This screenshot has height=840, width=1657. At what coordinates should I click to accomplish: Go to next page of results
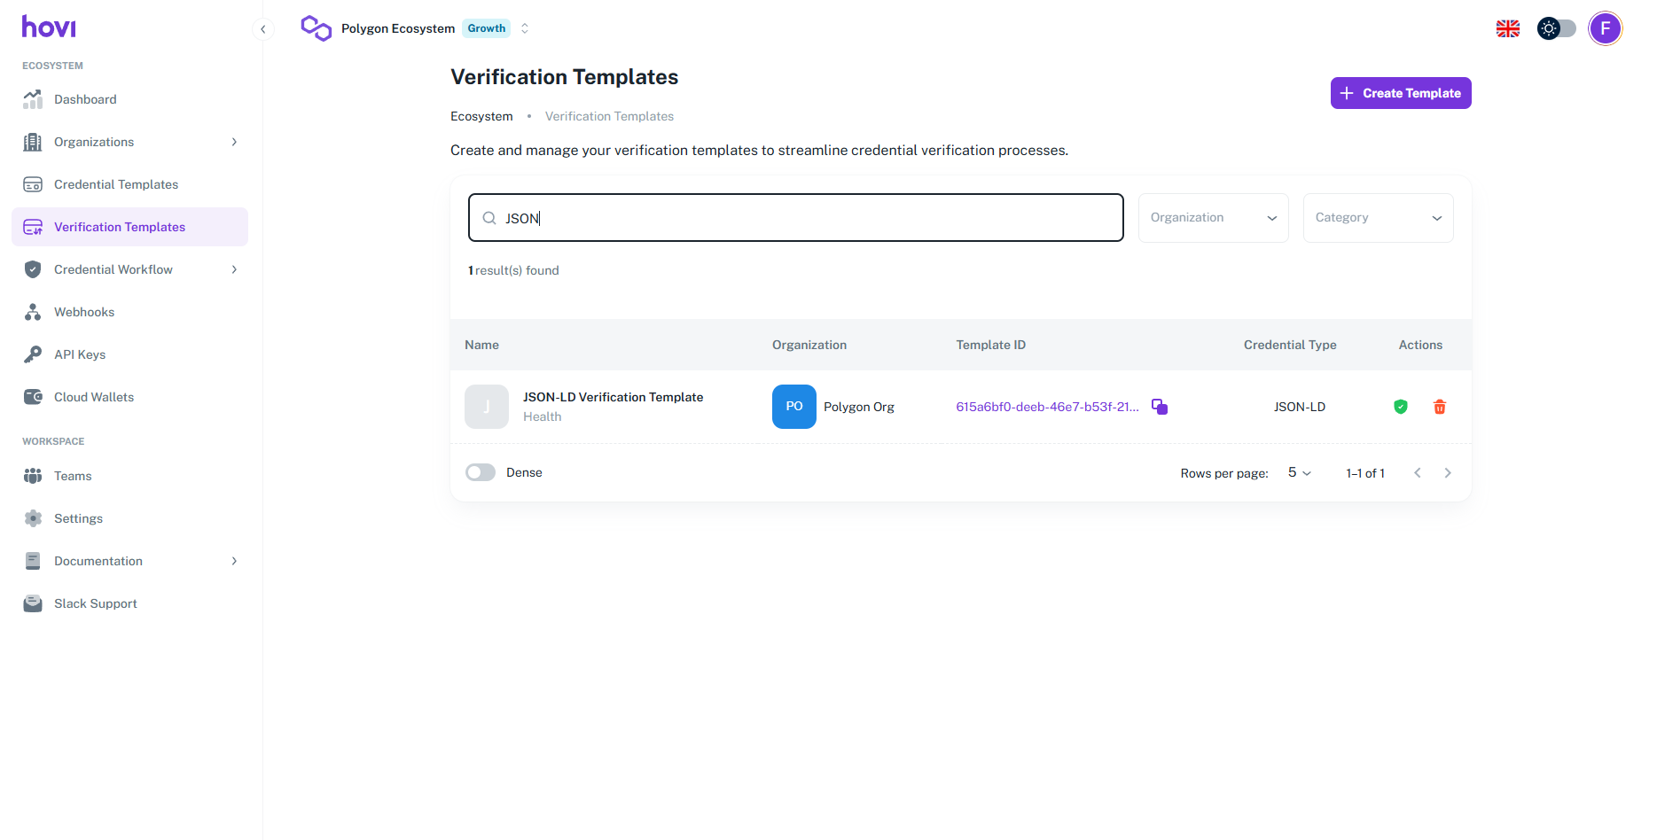(1448, 473)
